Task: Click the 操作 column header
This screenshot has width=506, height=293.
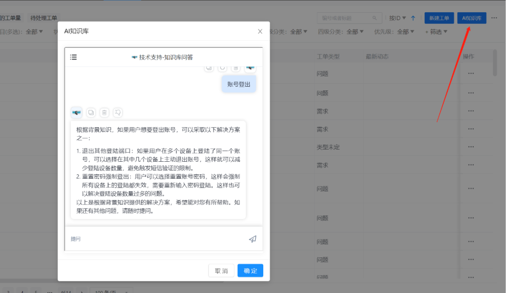Action: (x=468, y=57)
